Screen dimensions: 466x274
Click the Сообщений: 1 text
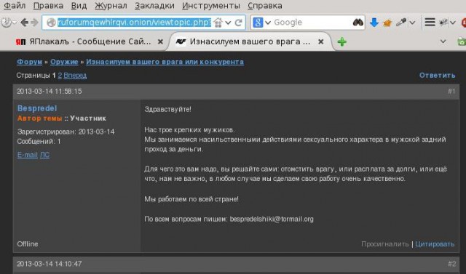tap(39, 142)
